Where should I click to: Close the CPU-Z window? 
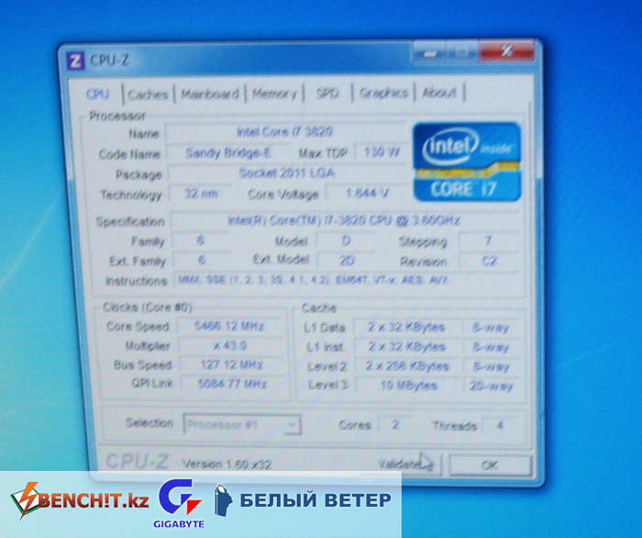506,50
